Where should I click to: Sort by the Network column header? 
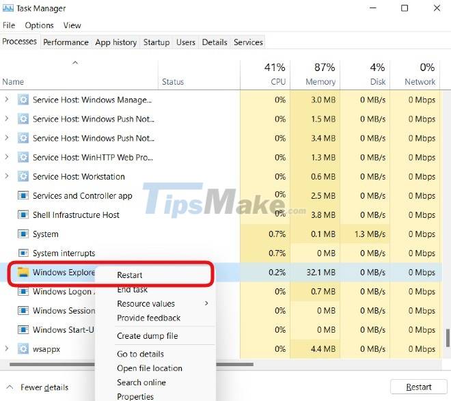415,74
